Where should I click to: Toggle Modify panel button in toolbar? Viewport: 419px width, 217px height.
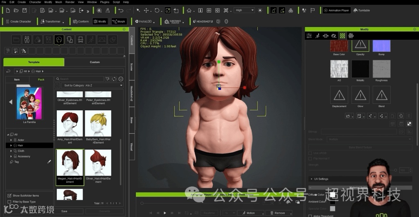(x=100, y=21)
